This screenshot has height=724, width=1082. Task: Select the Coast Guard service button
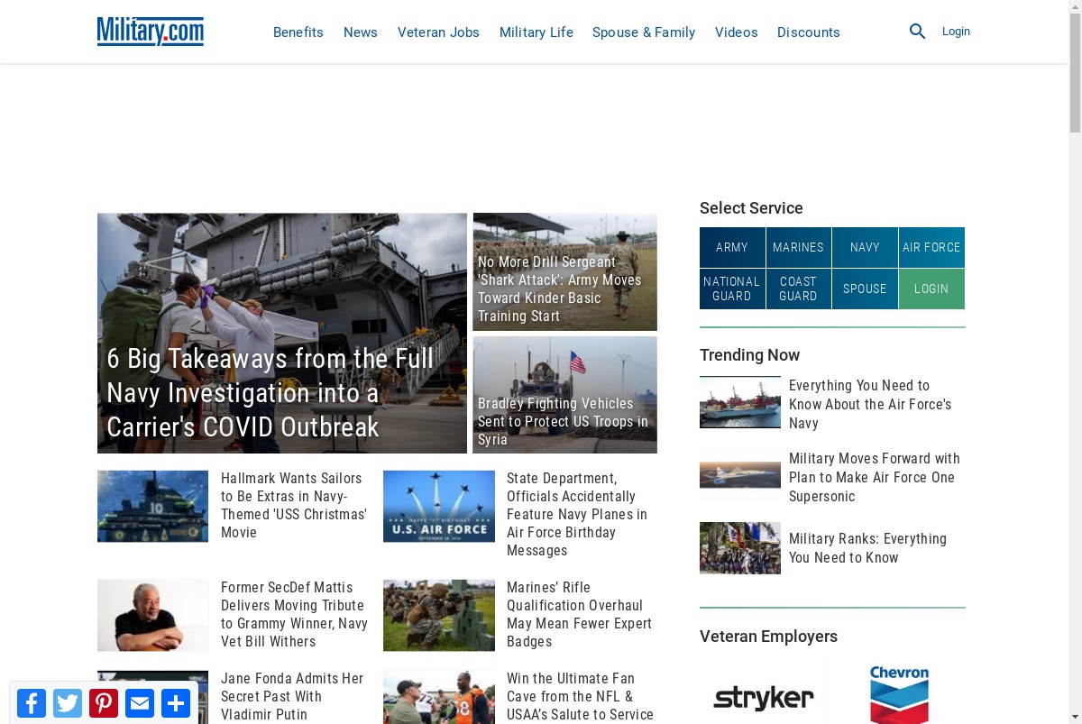coord(799,289)
